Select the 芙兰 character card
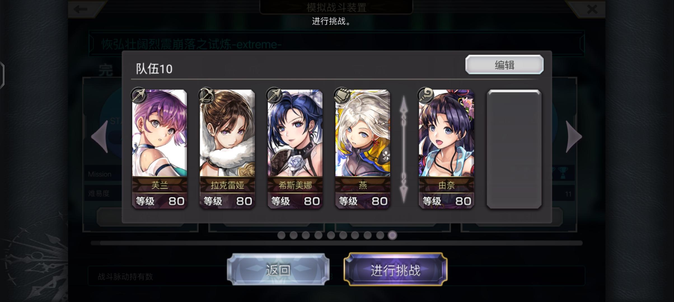 point(160,149)
